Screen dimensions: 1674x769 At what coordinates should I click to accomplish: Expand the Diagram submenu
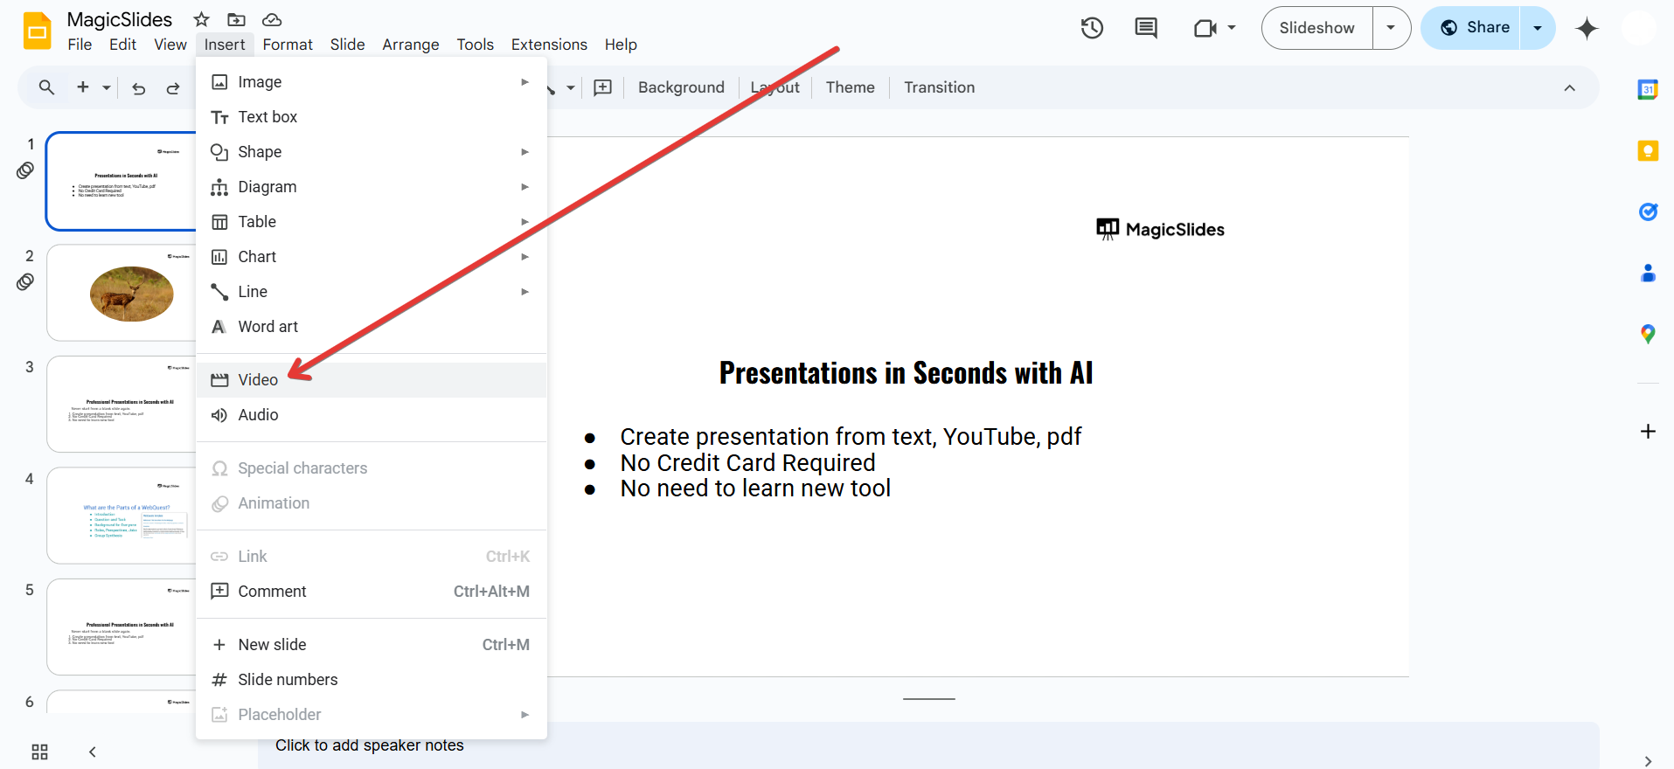[524, 187]
